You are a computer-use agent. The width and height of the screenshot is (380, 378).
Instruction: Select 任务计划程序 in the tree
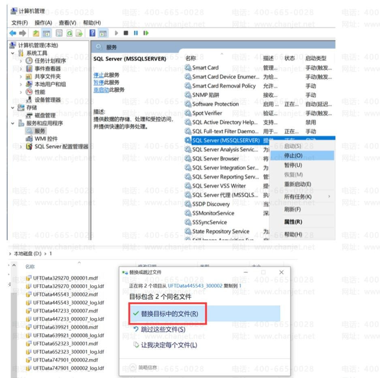[50, 61]
